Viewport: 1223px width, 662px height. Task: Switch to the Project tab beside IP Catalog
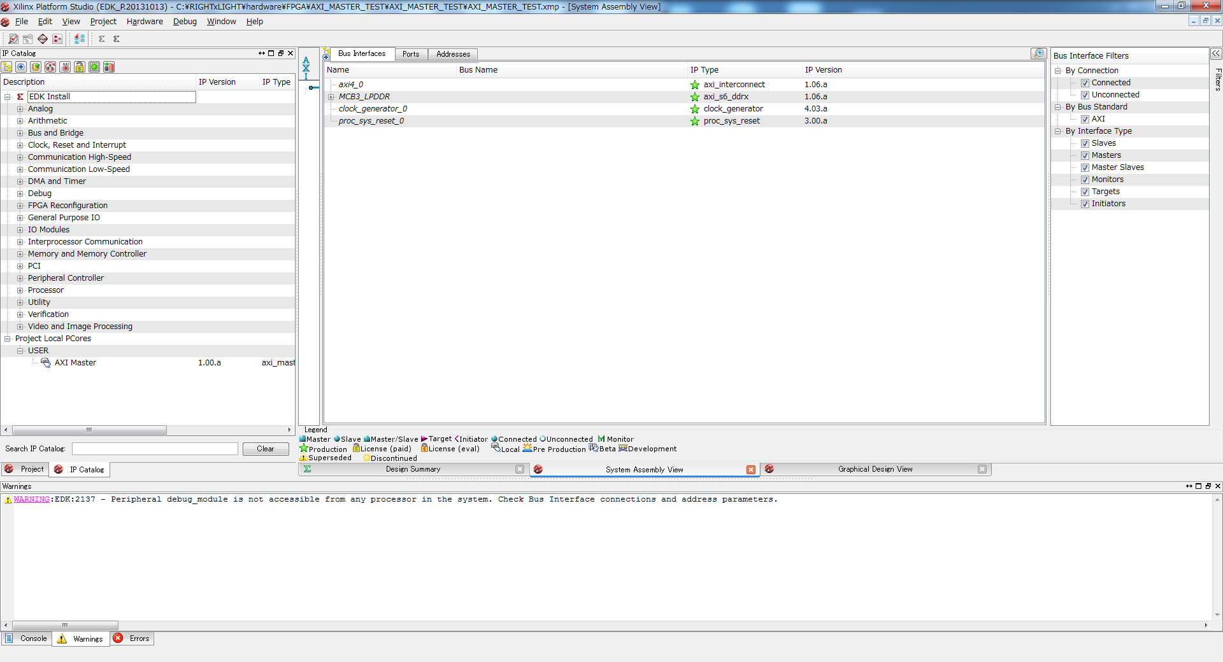coord(25,470)
